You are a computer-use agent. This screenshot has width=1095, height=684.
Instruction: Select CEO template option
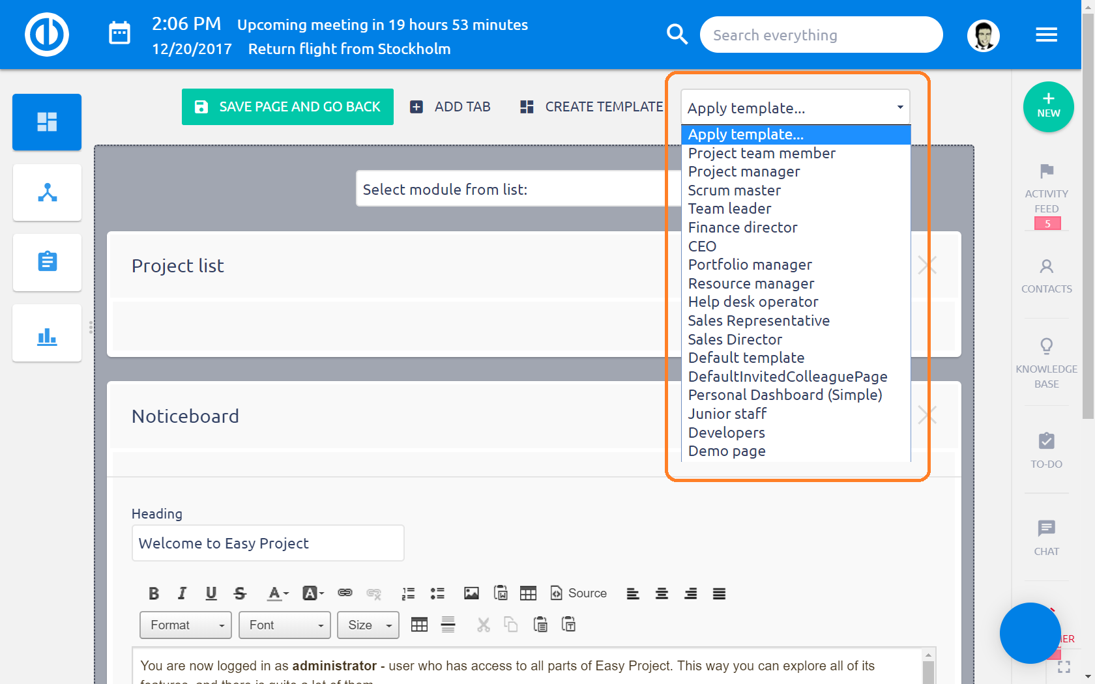pyautogui.click(x=795, y=246)
